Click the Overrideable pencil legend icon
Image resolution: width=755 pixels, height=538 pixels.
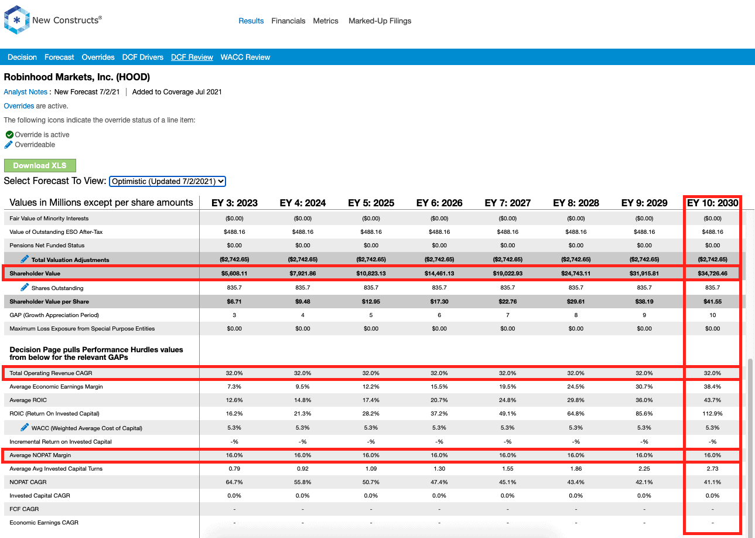9,145
